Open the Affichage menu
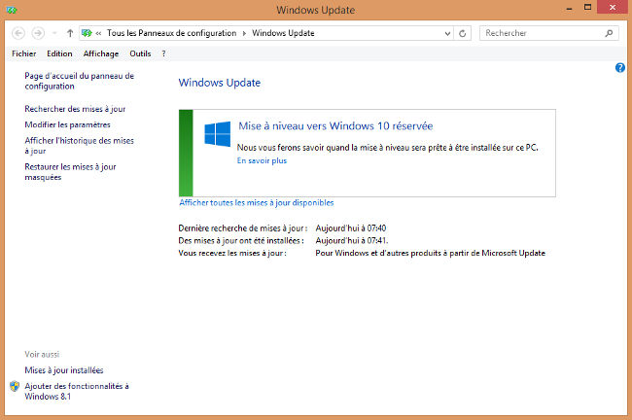The width and height of the screenshot is (632, 420). [x=100, y=53]
